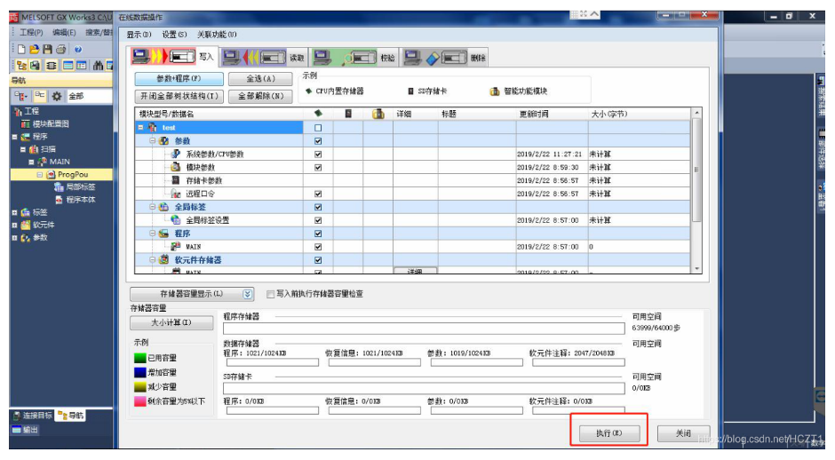The image size is (835, 460).
Task: Click the gear icon in navigation panel
Action: tap(57, 96)
